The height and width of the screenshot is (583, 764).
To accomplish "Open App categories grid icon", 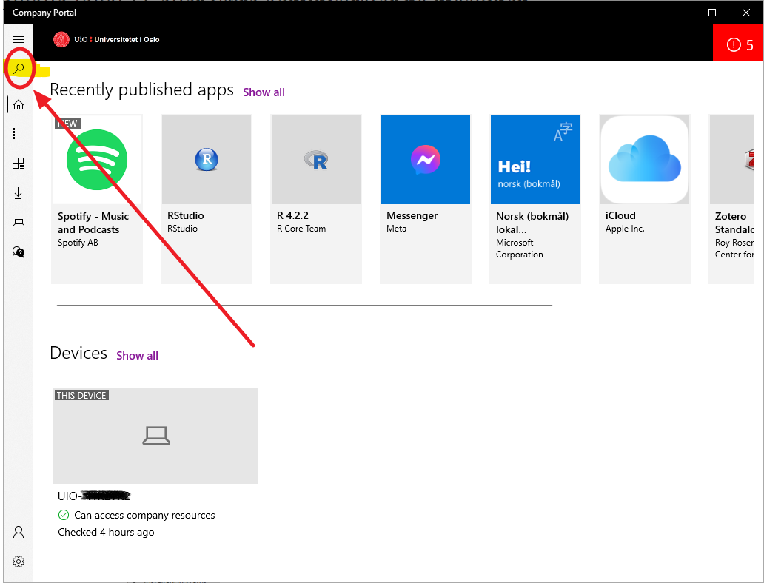I will pyautogui.click(x=19, y=164).
